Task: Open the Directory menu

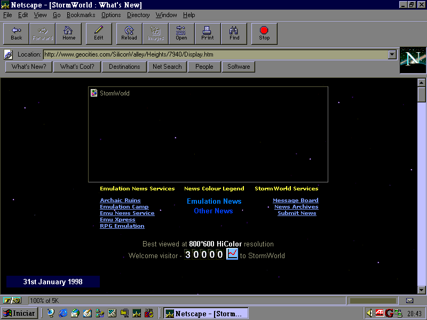Action: [138, 15]
